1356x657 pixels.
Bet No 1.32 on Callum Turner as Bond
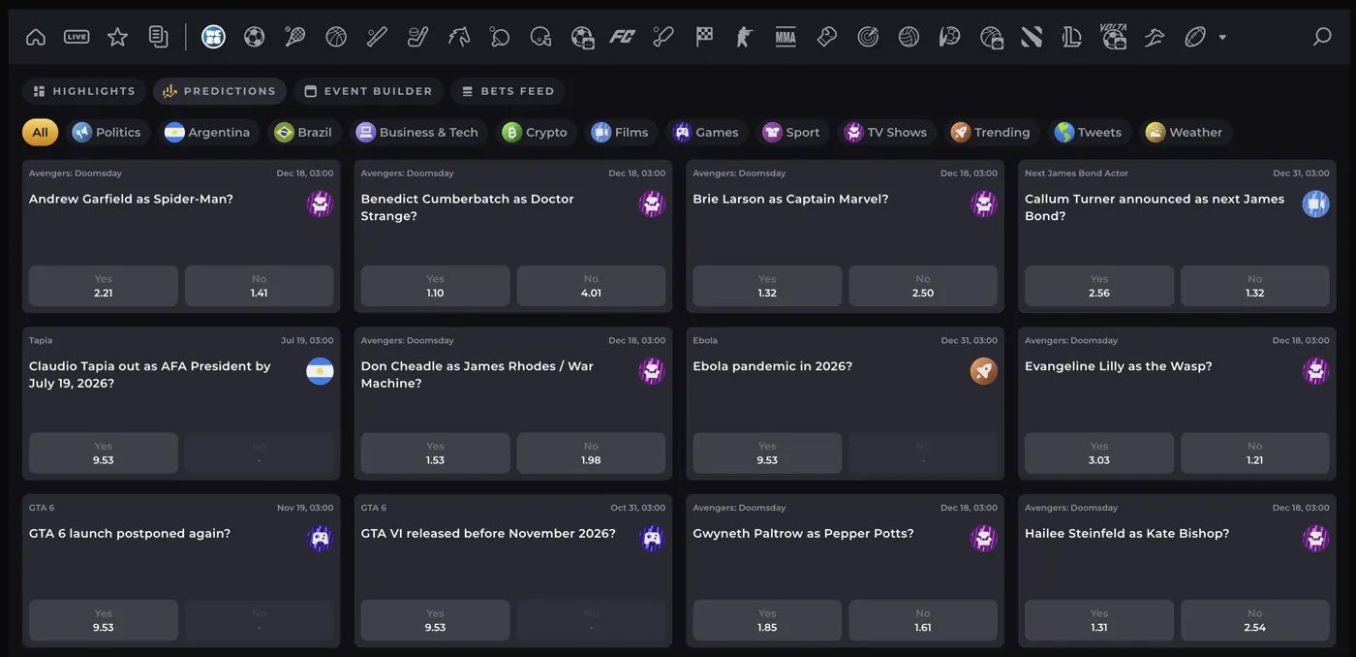1255,286
